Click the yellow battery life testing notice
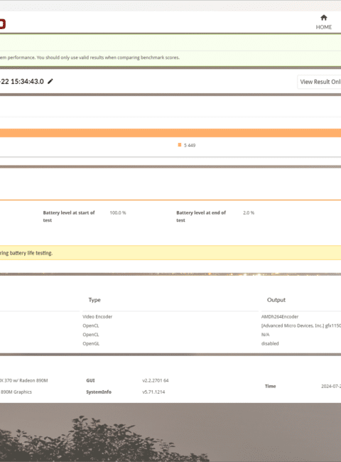Viewport: 341px width, 462px height. click(x=170, y=253)
